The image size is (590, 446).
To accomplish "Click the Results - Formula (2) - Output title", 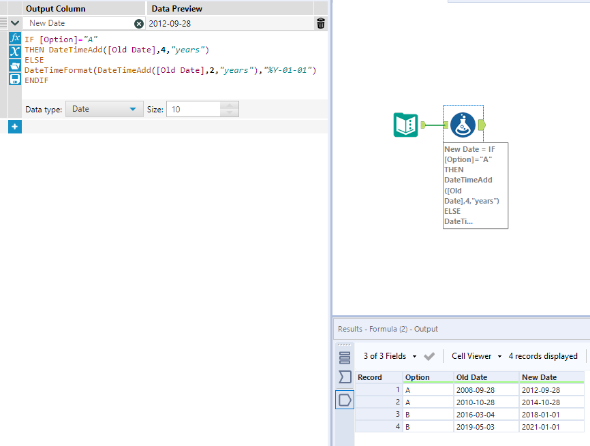I will (388, 329).
